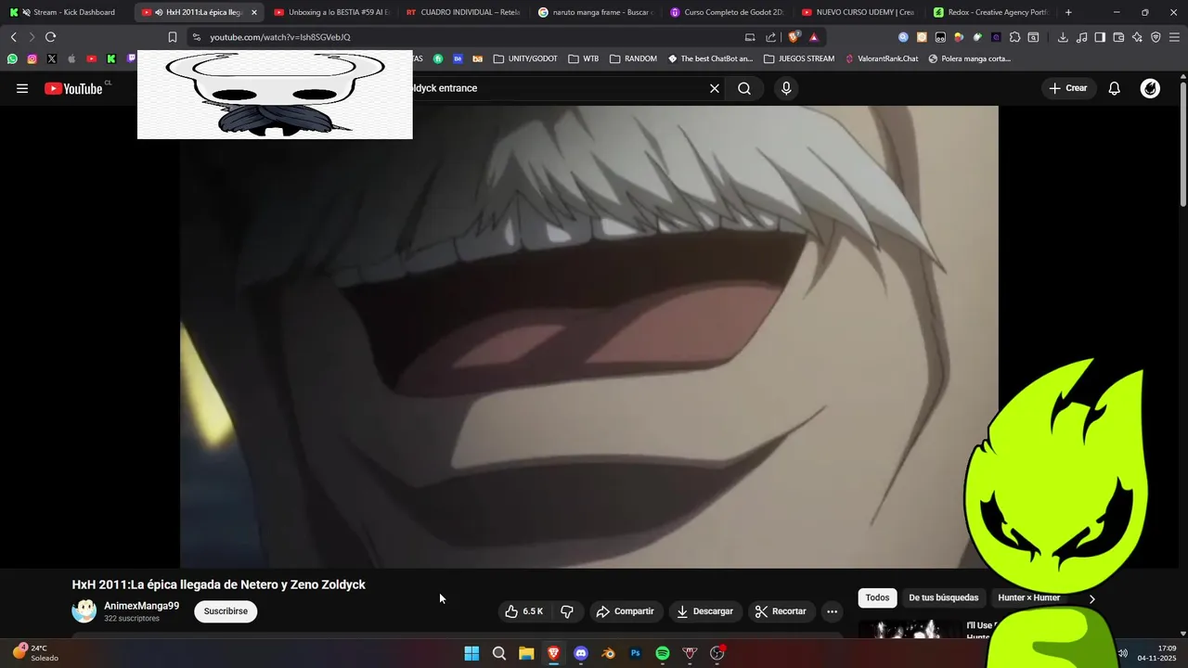Toggle the browser sidebar panel
This screenshot has width=1188, height=668.
click(x=1100, y=37)
